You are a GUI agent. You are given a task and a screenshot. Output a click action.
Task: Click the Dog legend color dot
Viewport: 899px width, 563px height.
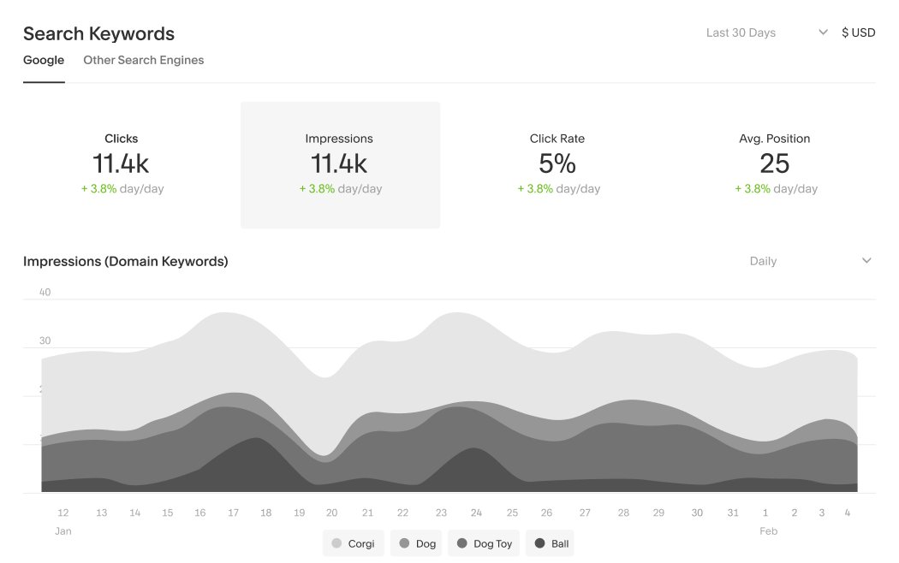[404, 542]
